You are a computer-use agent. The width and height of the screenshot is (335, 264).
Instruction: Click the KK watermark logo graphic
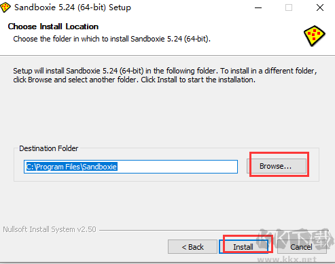click(x=296, y=240)
